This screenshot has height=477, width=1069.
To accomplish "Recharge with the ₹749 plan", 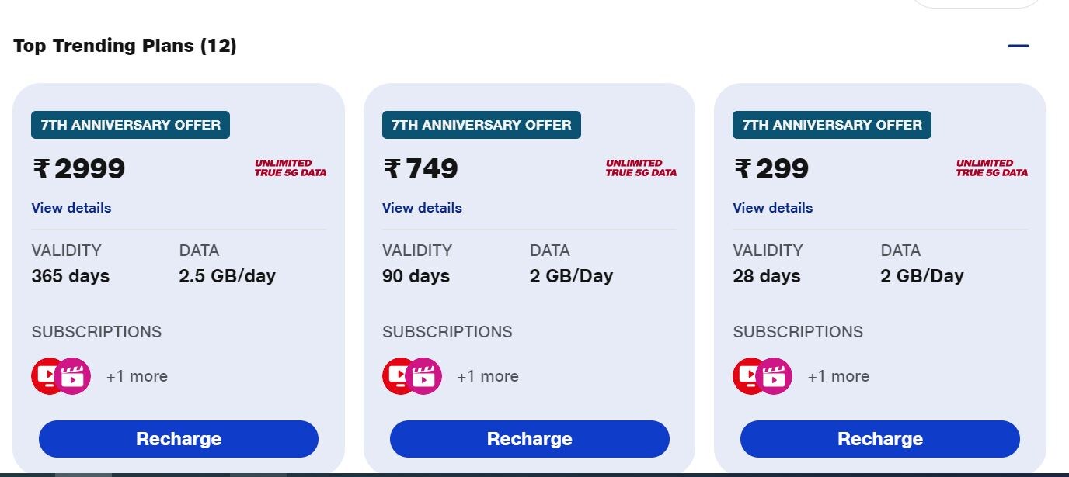I will tap(529, 439).
